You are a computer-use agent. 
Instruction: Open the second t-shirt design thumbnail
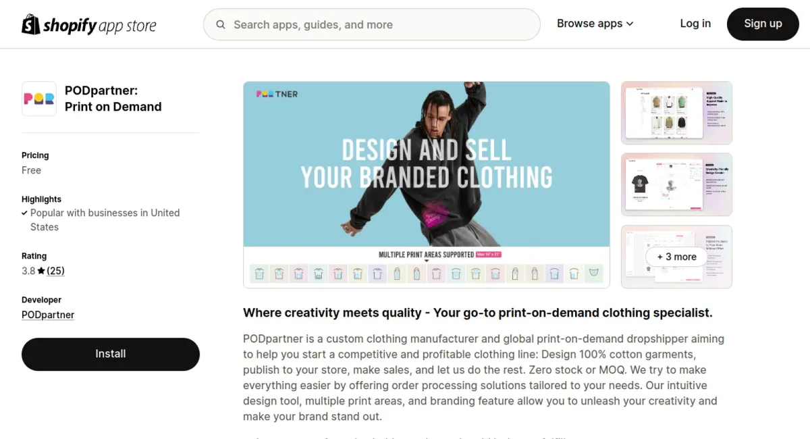coord(676,184)
